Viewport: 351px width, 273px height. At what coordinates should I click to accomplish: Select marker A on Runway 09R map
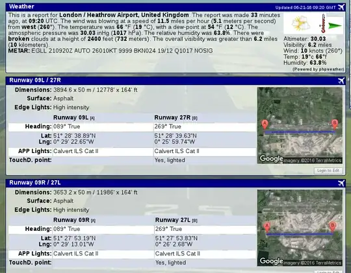(x=267, y=228)
